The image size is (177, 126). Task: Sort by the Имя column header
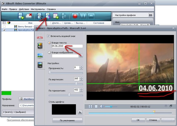(x=30, y=23)
